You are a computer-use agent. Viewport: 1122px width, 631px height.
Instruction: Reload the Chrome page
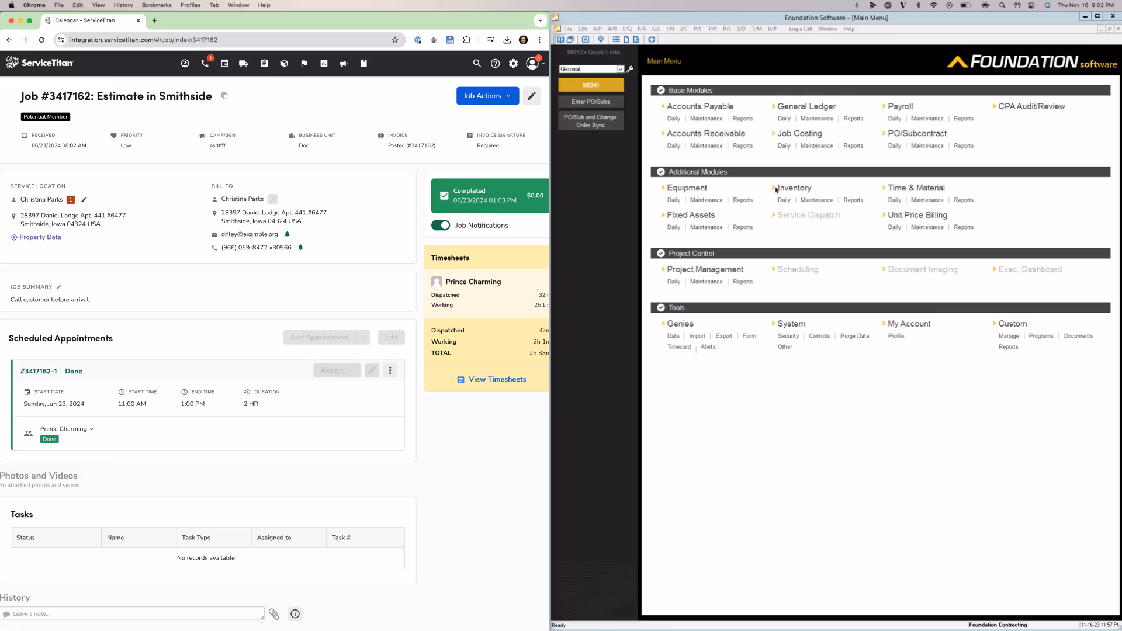(x=41, y=40)
